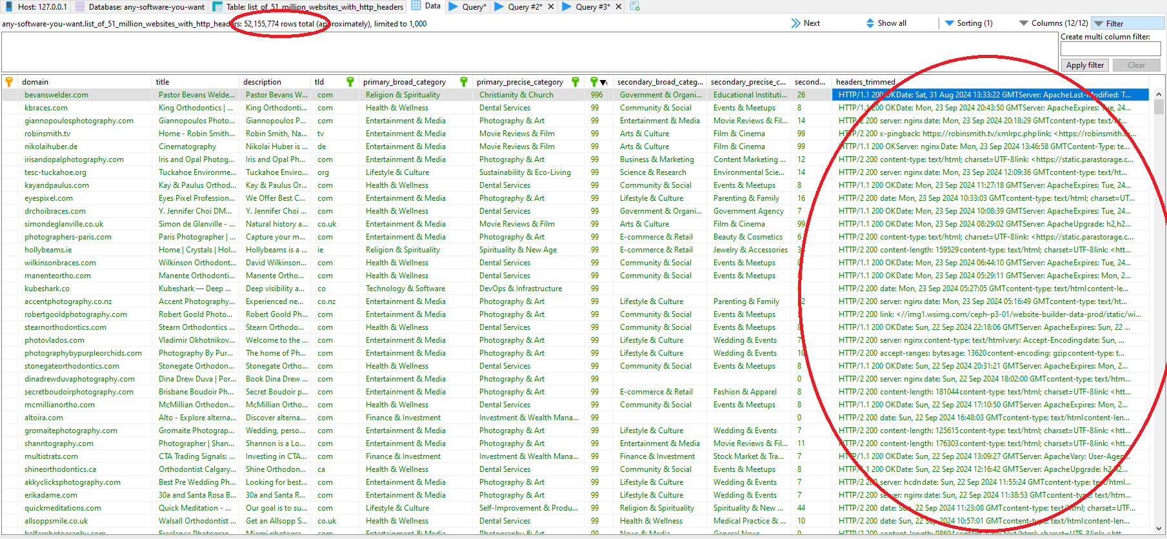Toggle the Filter panel button
The height and width of the screenshot is (539, 1167).
1127,23
